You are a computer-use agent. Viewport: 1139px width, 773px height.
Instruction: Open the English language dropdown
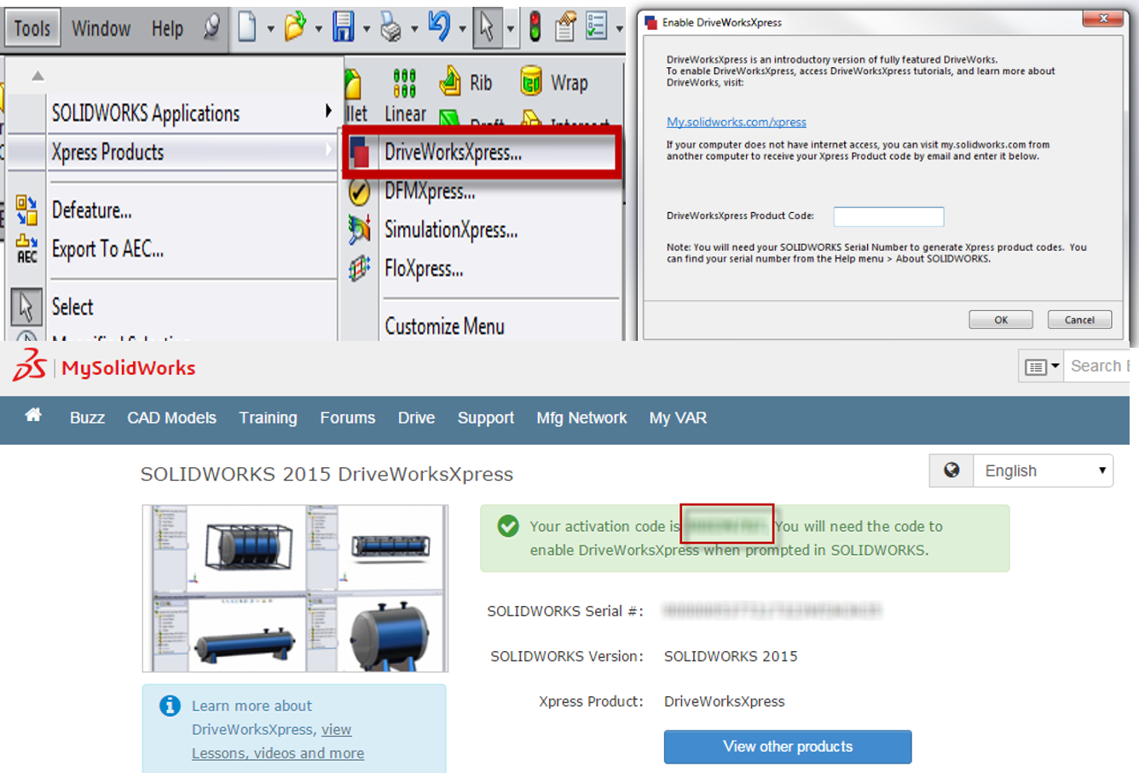coord(1043,470)
